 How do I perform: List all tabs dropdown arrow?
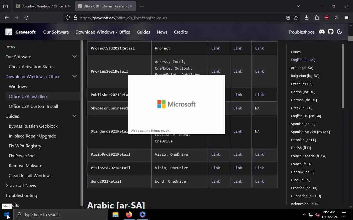(298, 6)
